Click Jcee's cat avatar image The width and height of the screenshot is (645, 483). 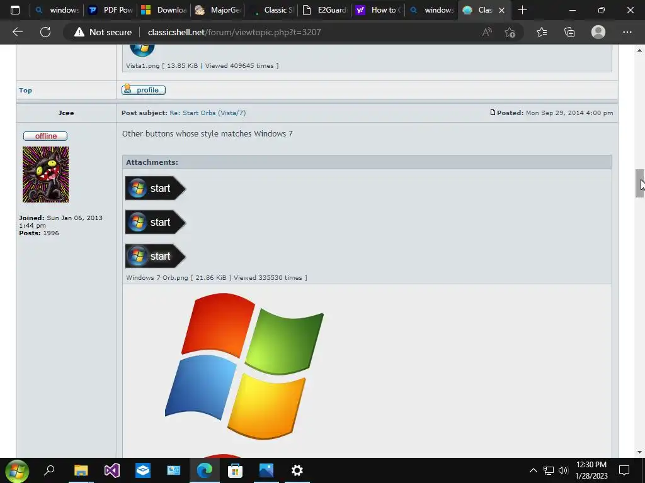(45, 175)
